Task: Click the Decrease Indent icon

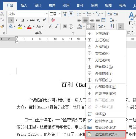Action: (x=110, y=14)
